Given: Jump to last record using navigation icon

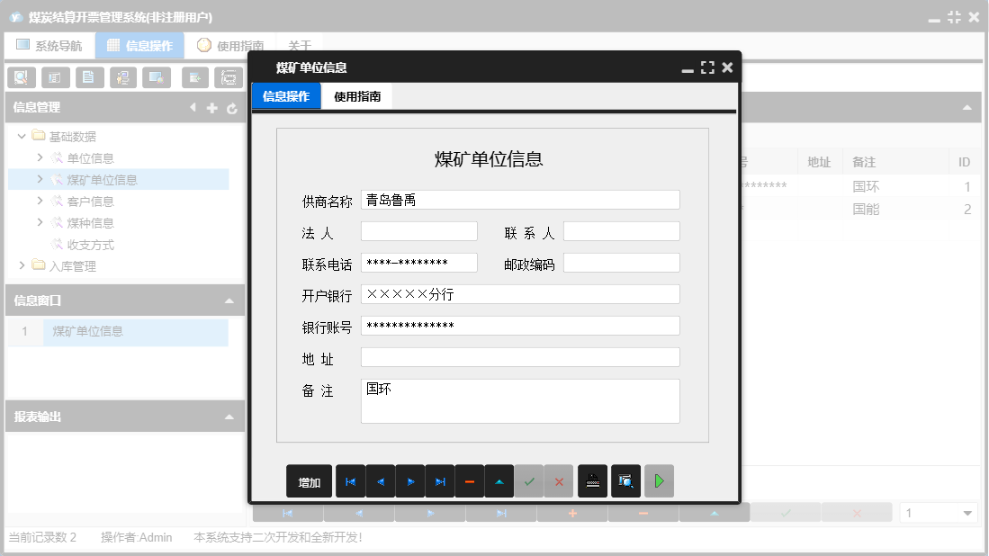Looking at the screenshot, I should [439, 480].
